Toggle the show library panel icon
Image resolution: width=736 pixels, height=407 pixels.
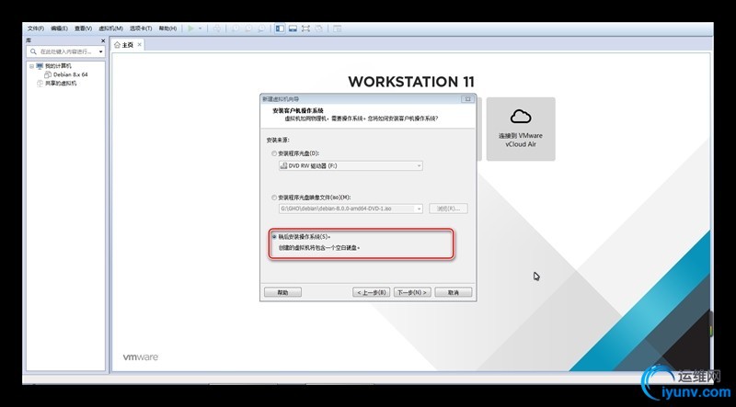pyautogui.click(x=280, y=28)
